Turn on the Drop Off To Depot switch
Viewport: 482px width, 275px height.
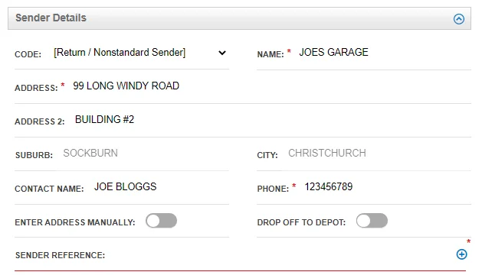372,221
